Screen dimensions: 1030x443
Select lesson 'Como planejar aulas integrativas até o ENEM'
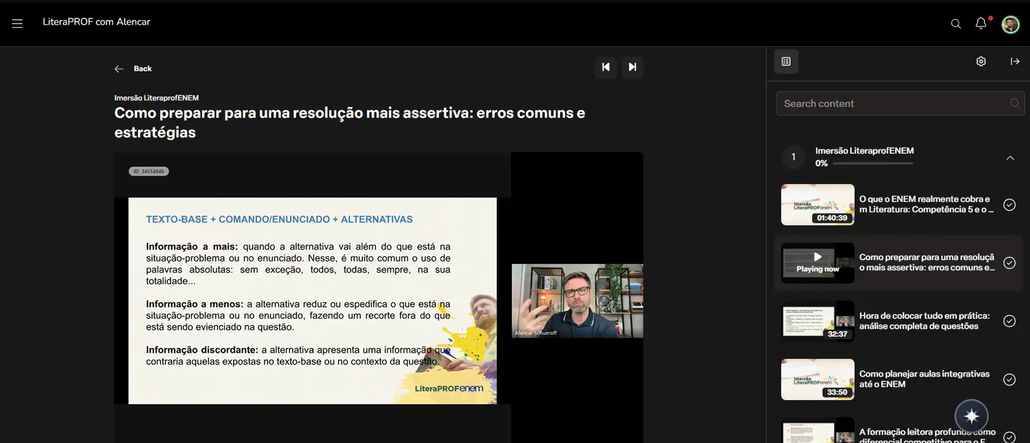point(924,379)
